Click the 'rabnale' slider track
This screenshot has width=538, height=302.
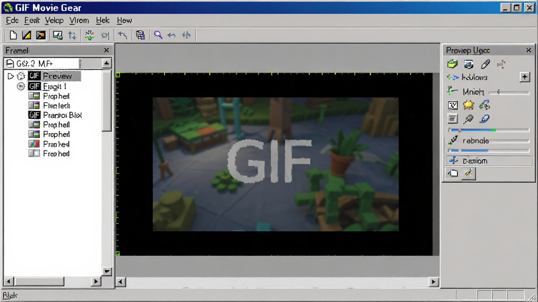tap(509, 141)
